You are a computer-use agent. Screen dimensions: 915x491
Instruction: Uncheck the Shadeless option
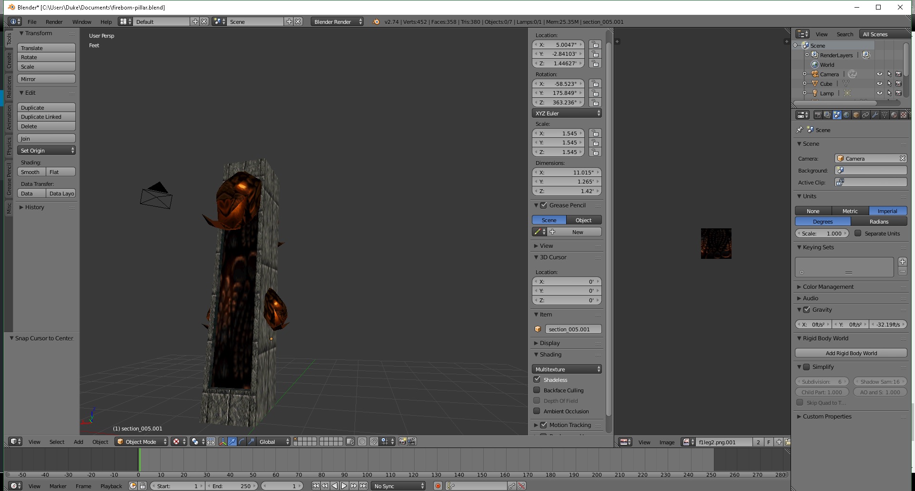click(537, 379)
